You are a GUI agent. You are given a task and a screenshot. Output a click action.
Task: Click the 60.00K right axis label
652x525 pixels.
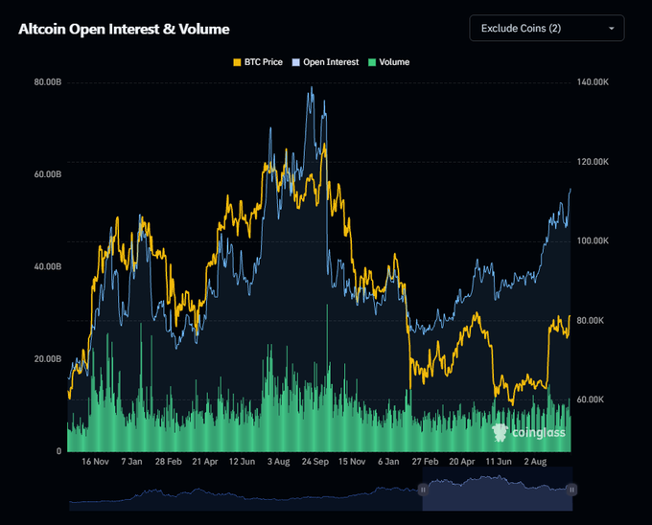(x=590, y=399)
